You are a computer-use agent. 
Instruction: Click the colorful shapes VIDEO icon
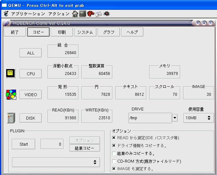(x=11, y=95)
